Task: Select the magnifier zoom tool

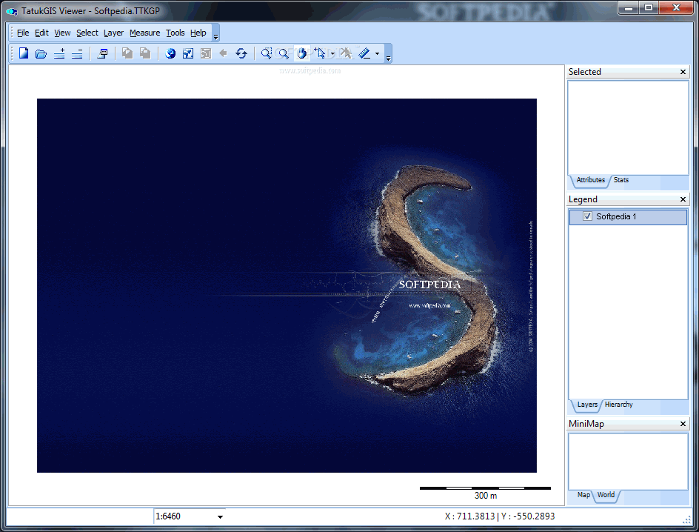Action: 284,53
